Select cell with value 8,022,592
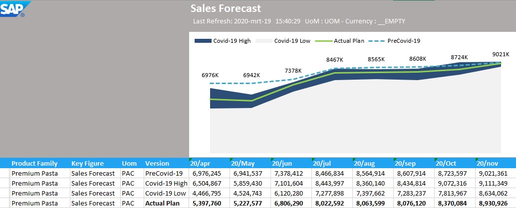Viewport: 516px width, 208px height. (332, 203)
